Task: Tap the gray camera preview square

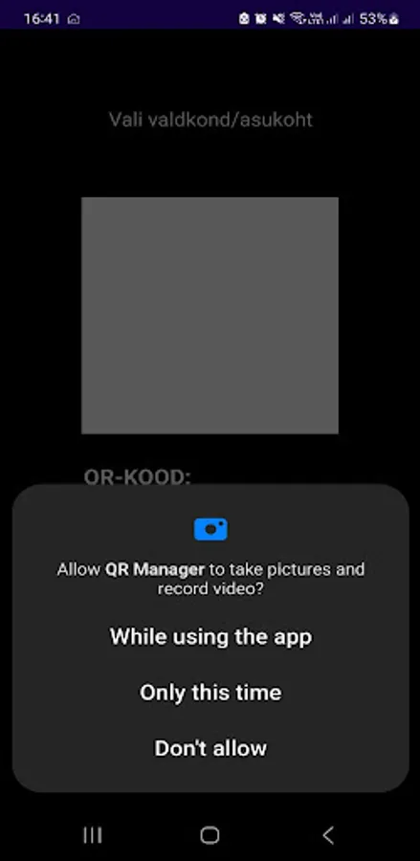Action: point(210,315)
